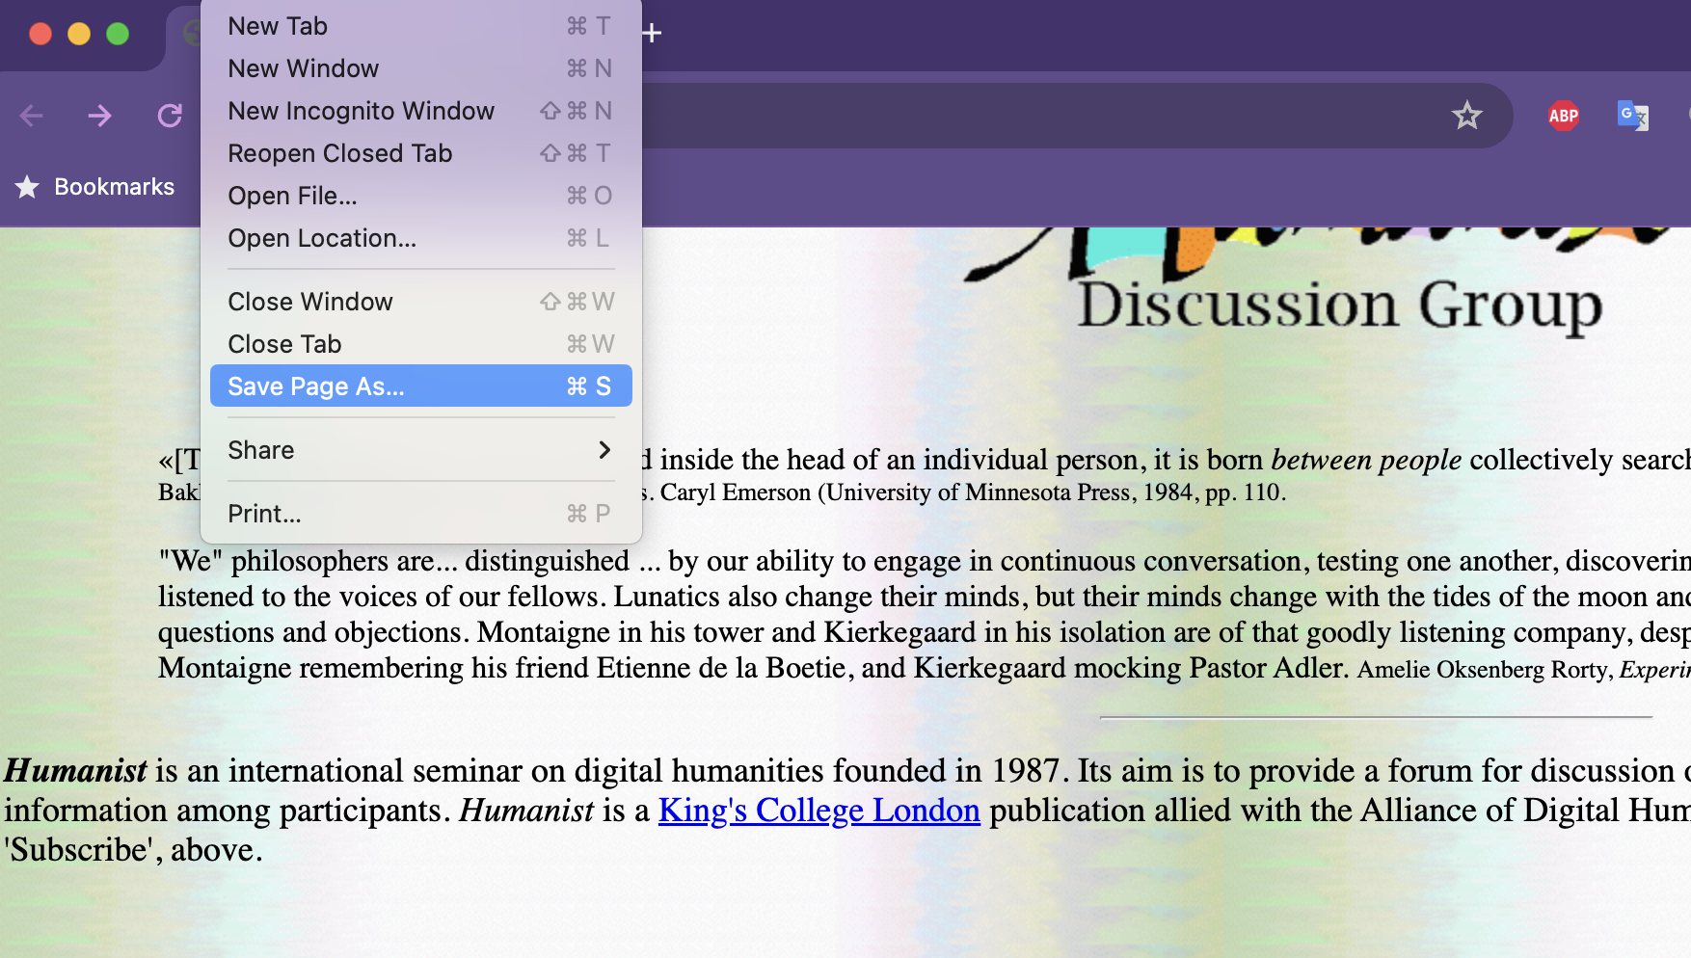This screenshot has width=1691, height=958.
Task: Open the Google Translate extension icon
Action: (x=1632, y=116)
